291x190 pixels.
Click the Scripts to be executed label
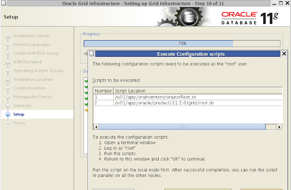(116, 80)
